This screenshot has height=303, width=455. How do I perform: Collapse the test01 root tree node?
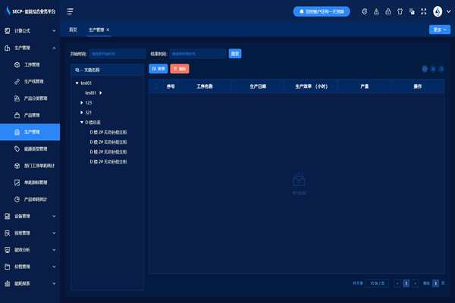(77, 83)
